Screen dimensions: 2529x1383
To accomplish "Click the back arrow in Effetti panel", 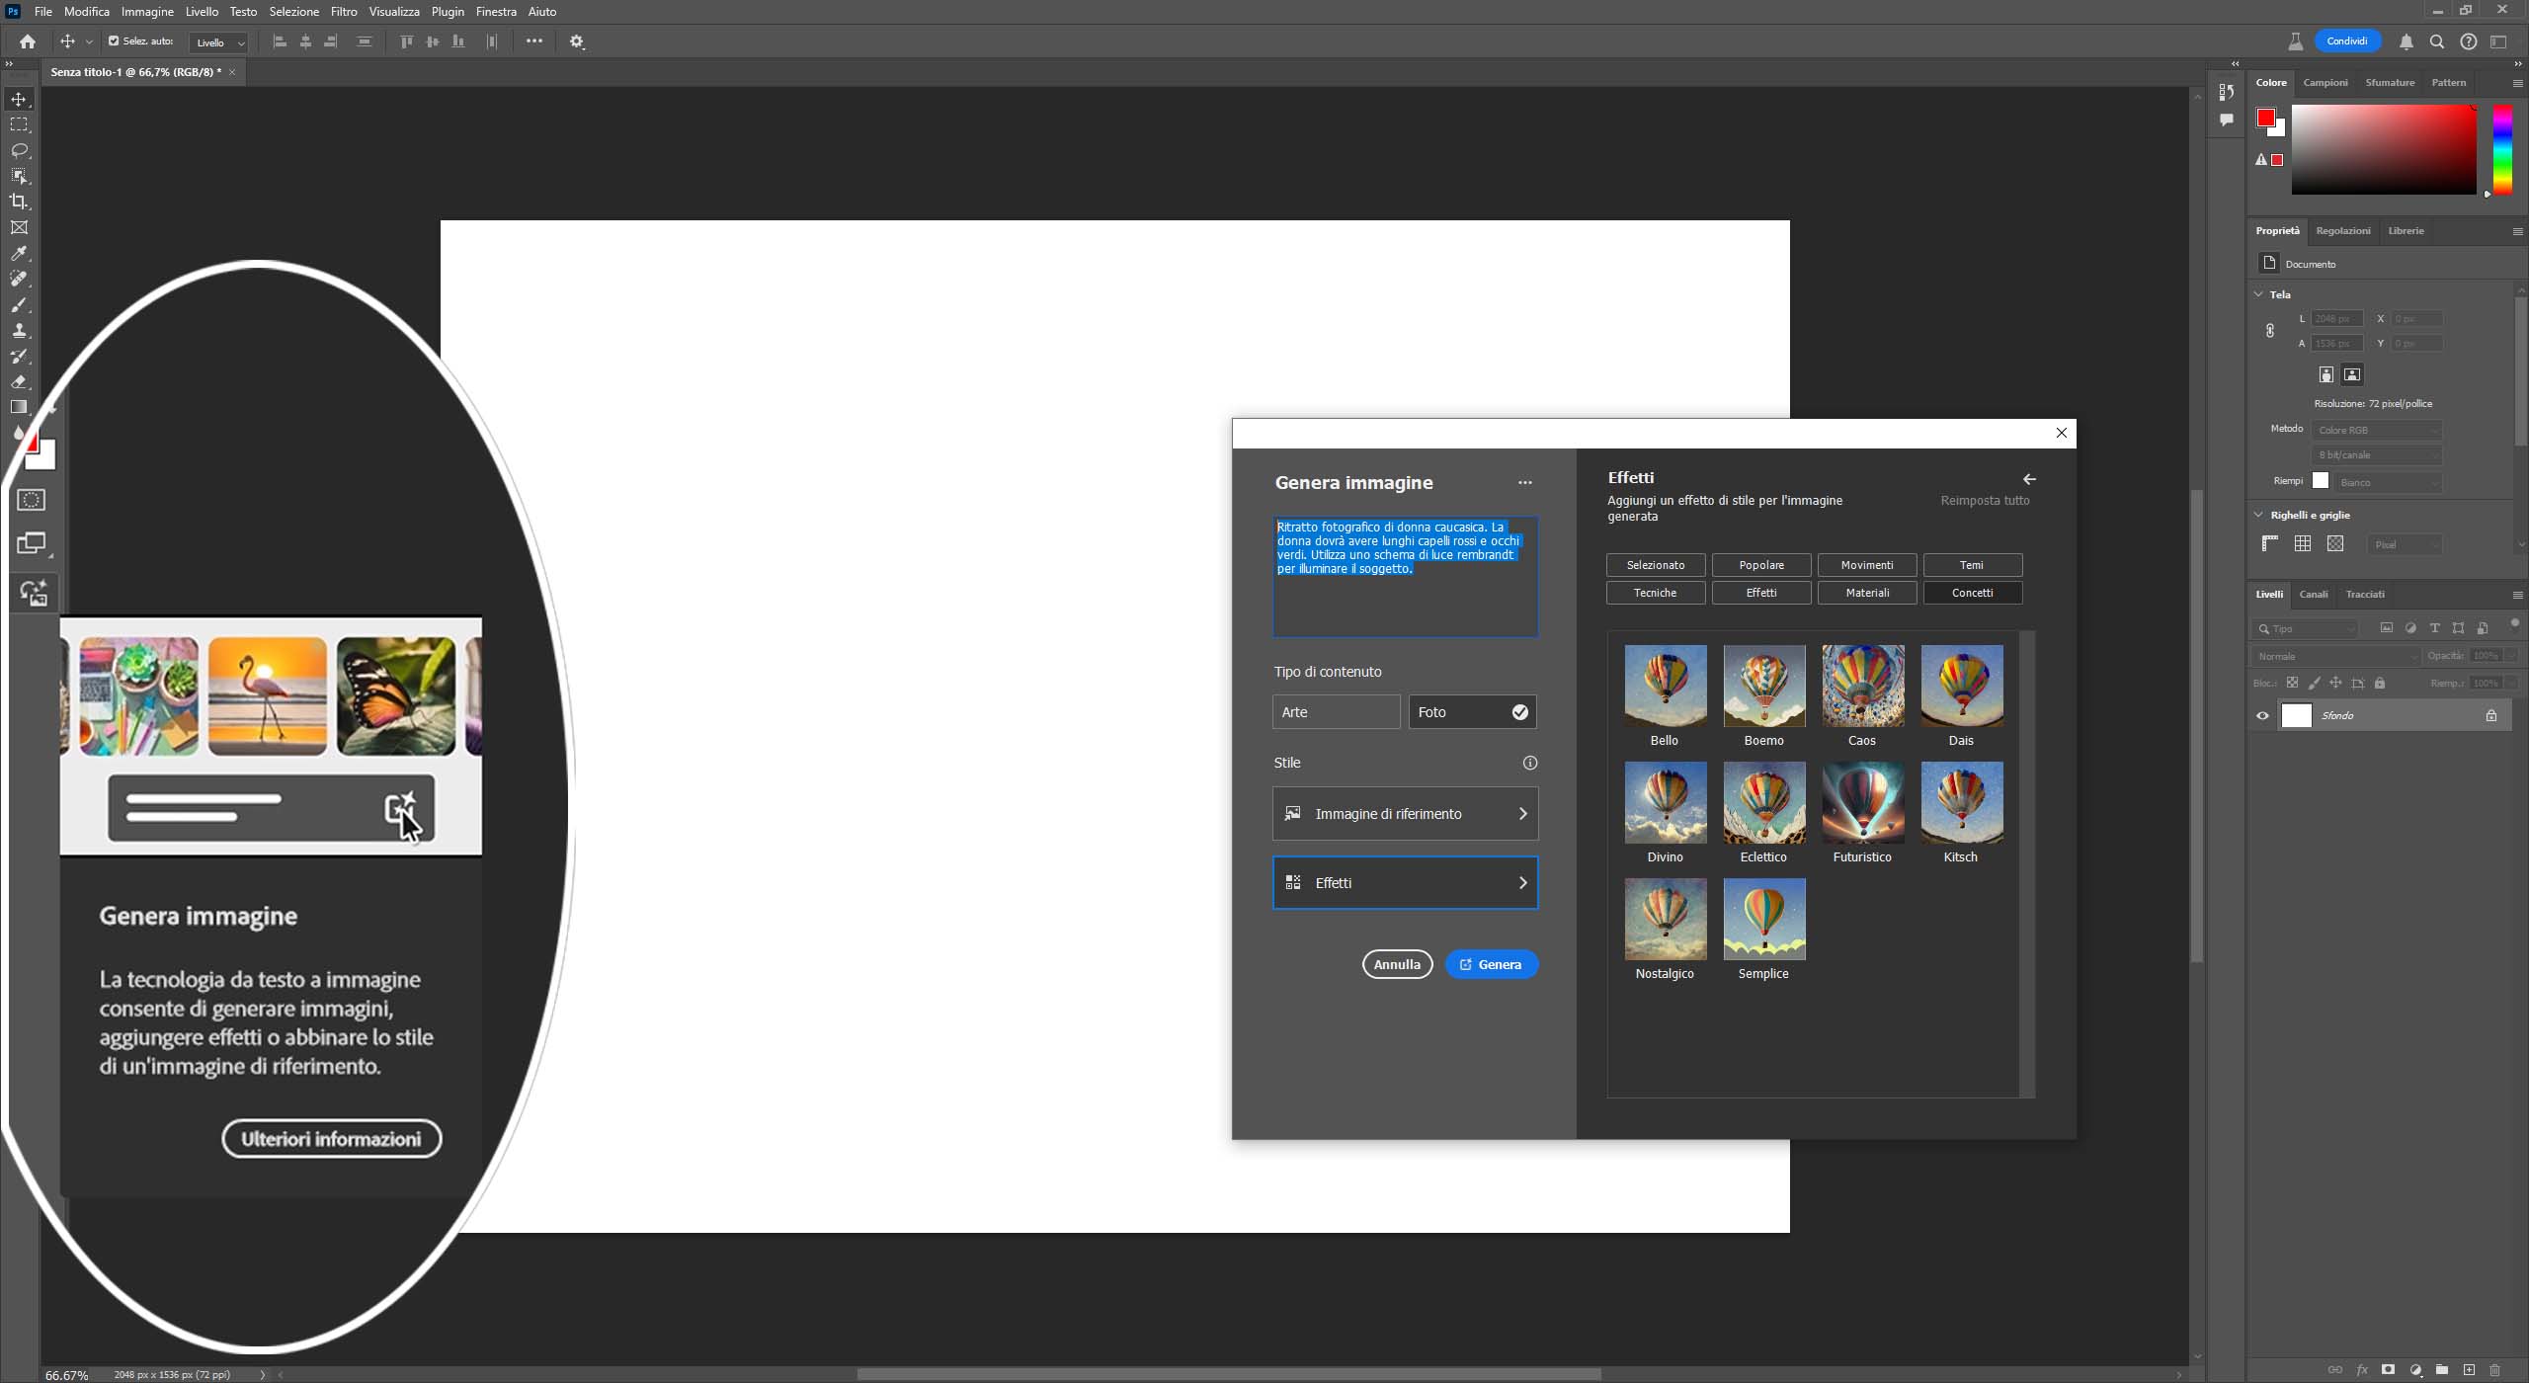I will coord(2029,479).
